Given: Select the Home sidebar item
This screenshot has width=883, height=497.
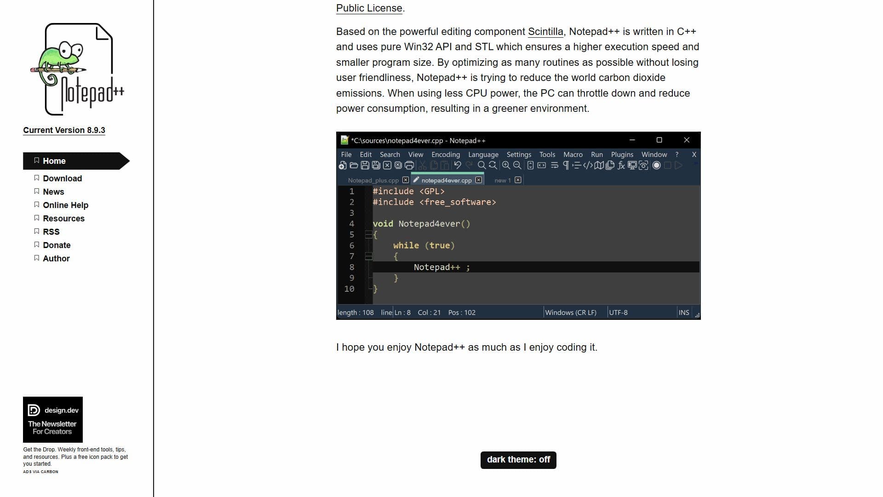Looking at the screenshot, I should tap(76, 161).
